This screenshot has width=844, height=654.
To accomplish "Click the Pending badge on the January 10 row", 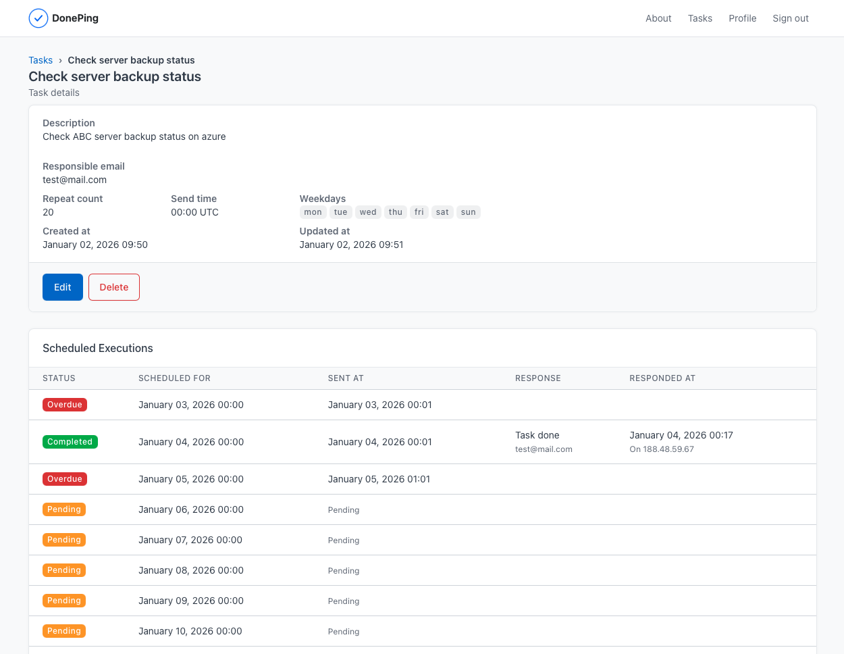I will [63, 630].
